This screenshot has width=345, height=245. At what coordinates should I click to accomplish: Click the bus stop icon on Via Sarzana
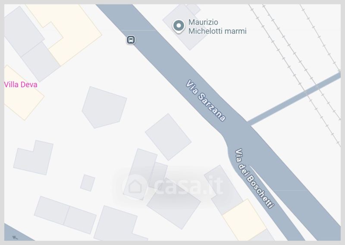[x=131, y=40]
